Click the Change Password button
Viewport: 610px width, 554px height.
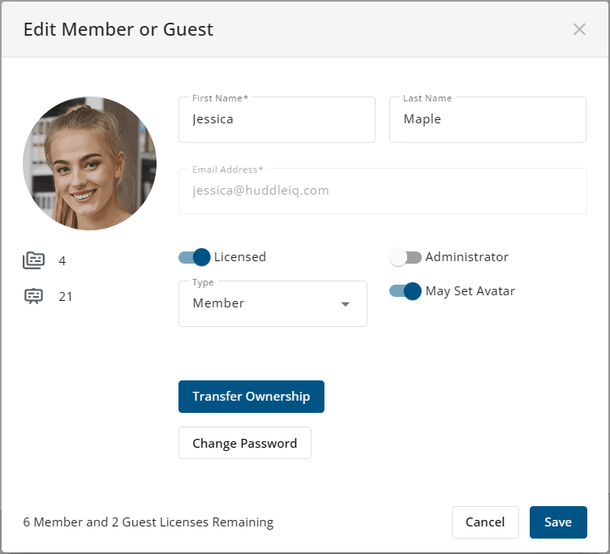click(x=244, y=443)
